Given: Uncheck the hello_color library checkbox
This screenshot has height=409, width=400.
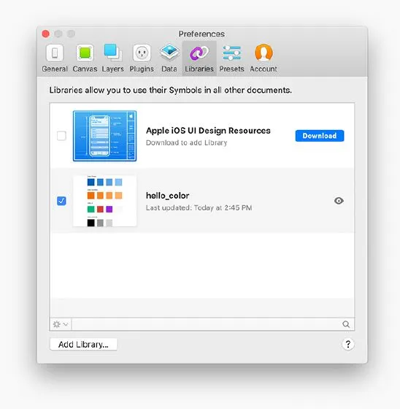Looking at the screenshot, I should tap(61, 201).
